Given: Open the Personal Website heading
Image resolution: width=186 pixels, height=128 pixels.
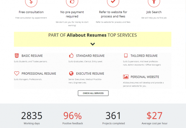Looking at the screenshot, I should tap(145, 77).
